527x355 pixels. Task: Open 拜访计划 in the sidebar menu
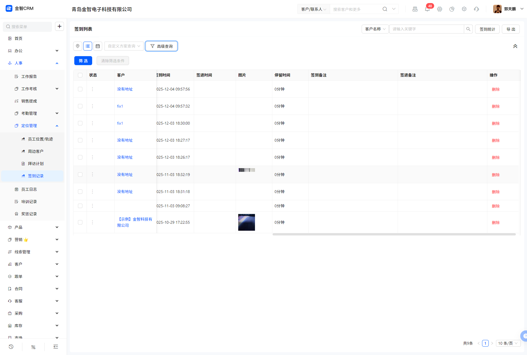(36, 164)
